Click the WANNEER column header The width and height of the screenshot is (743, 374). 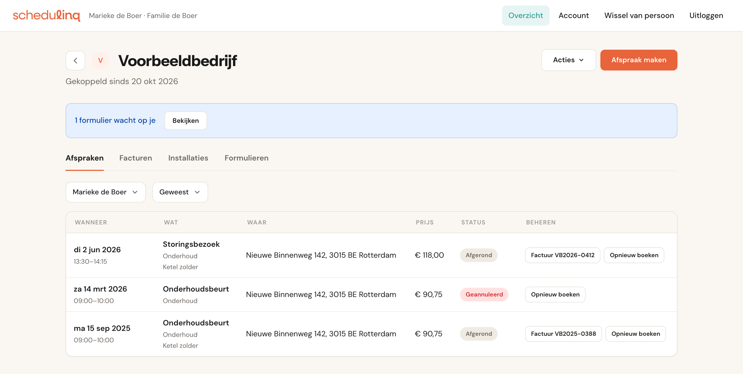point(91,222)
